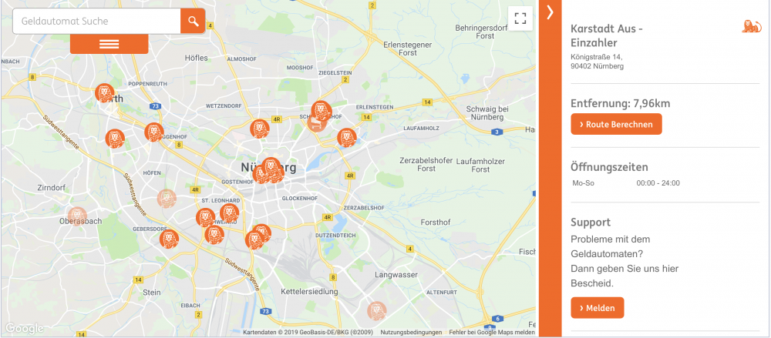Select the ATM lion marker in Fürth
Screen dimensions: 771x338
point(104,93)
